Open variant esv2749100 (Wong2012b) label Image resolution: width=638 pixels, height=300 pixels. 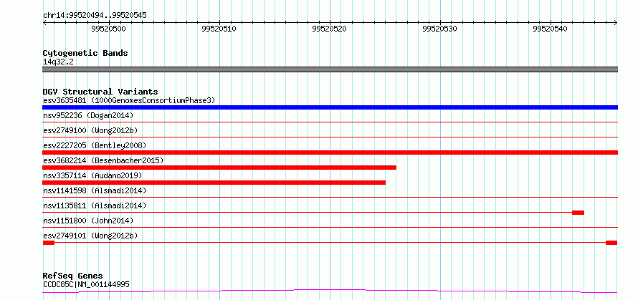[90, 130]
